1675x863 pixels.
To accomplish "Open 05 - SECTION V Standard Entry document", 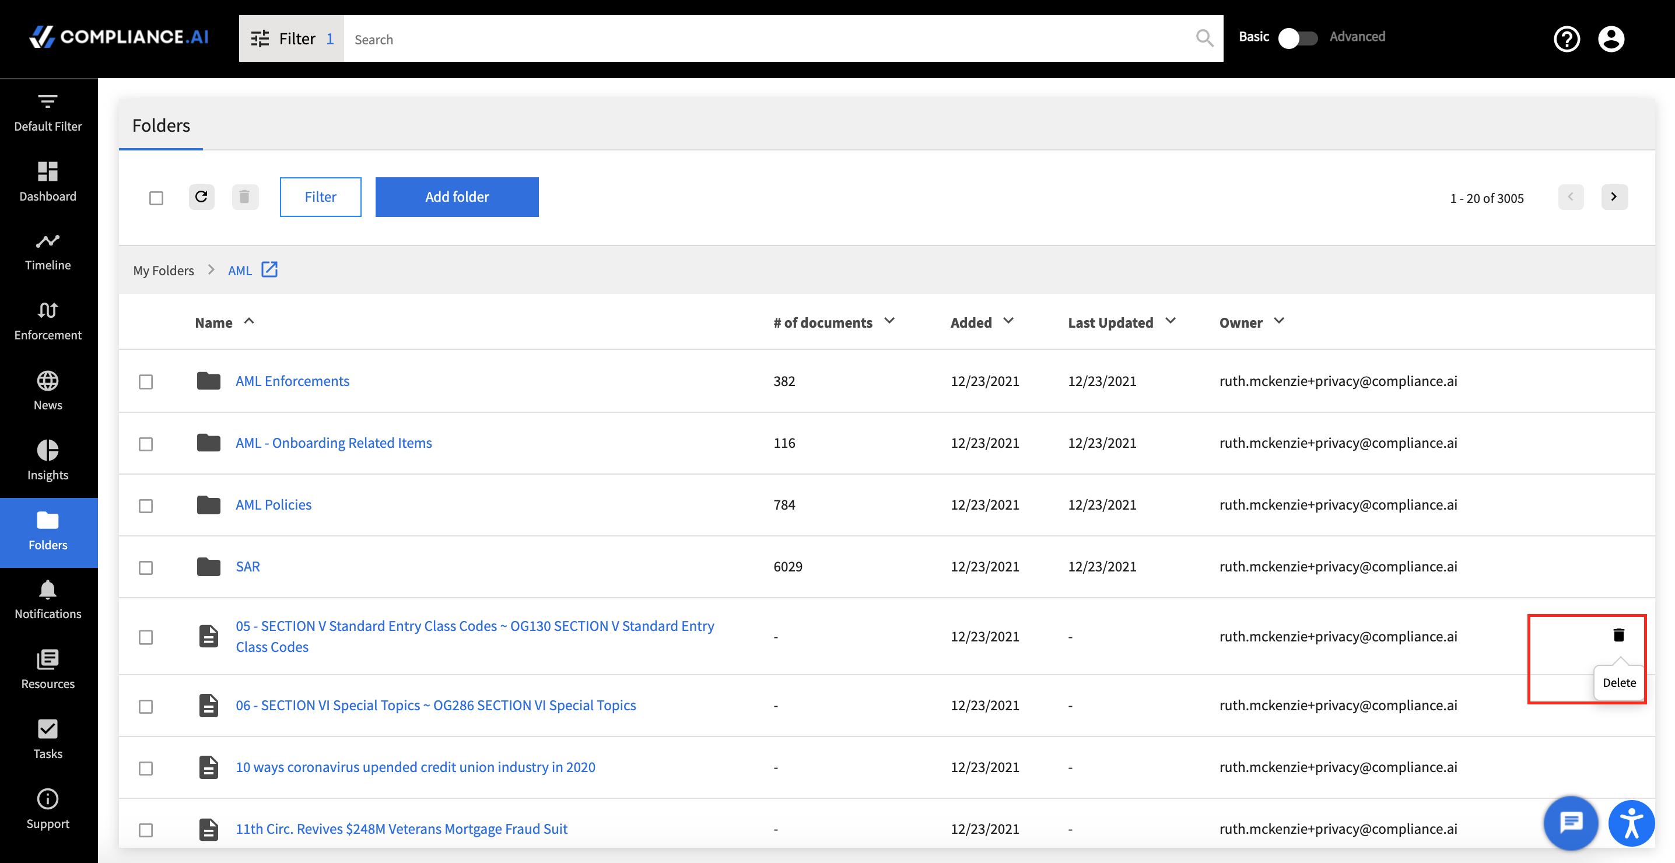I will click(x=475, y=636).
